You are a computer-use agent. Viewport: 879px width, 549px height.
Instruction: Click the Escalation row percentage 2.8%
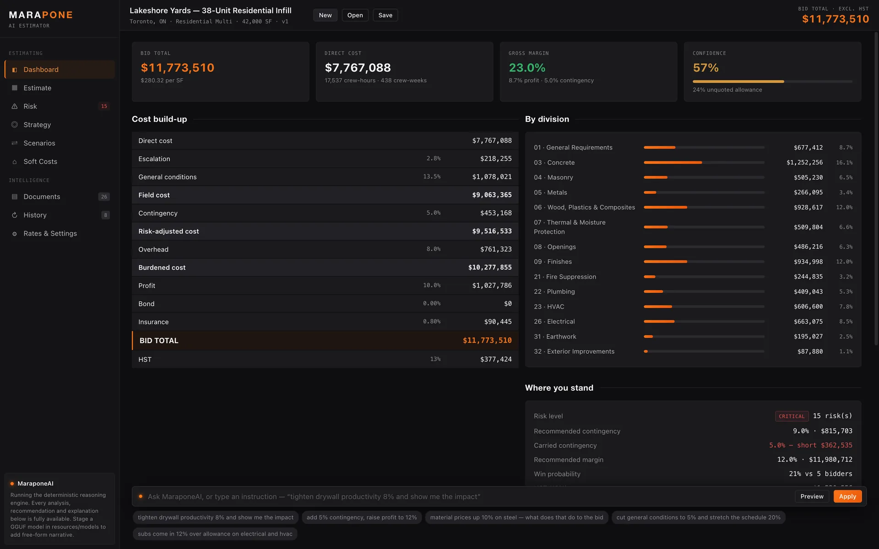pos(434,159)
